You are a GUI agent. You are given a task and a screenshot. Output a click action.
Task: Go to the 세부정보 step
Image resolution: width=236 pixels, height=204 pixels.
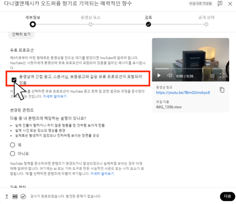click(33, 24)
